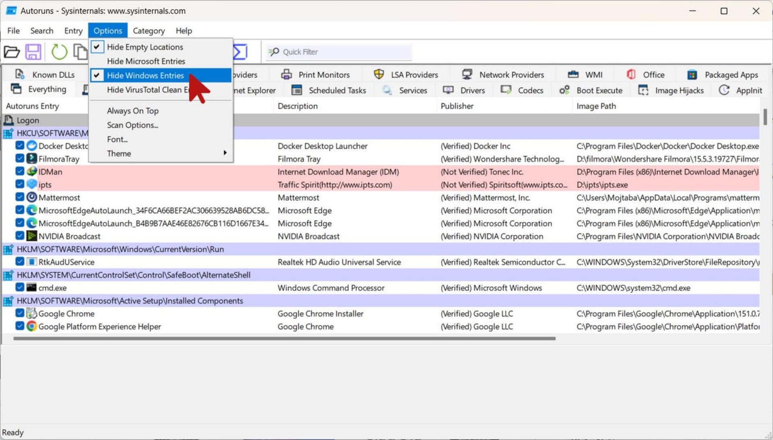This screenshot has height=440, width=773.
Task: Click Hide VirusTotal Clean Entries option
Action: (161, 90)
